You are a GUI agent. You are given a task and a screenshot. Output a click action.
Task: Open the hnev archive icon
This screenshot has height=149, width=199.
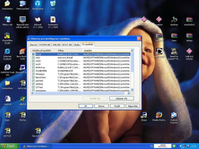[174, 37]
